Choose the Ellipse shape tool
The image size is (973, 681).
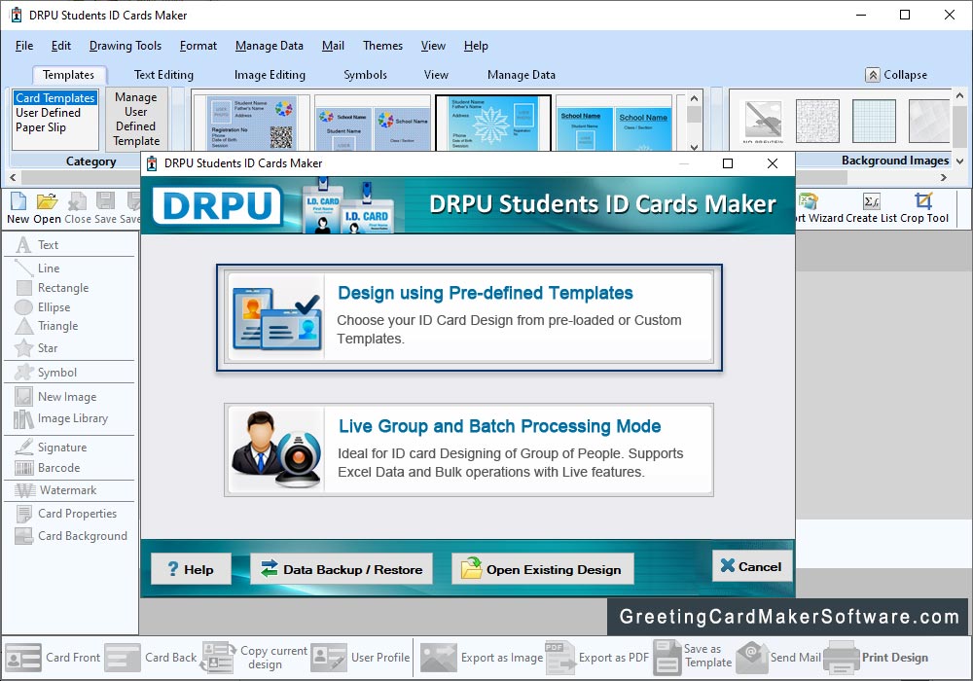pos(44,307)
